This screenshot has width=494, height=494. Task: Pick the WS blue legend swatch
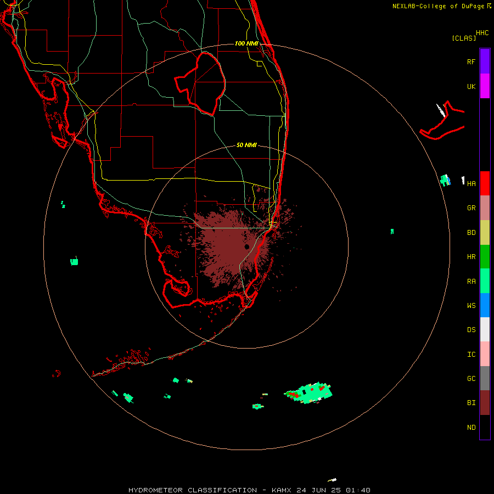485,305
